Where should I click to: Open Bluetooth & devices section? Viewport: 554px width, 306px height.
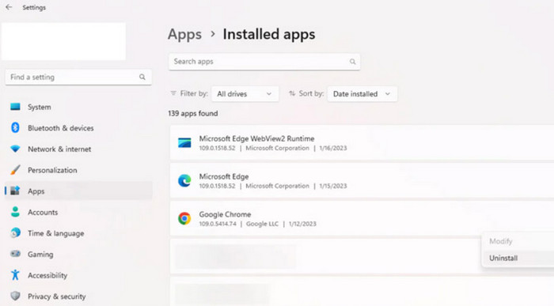pos(78,128)
